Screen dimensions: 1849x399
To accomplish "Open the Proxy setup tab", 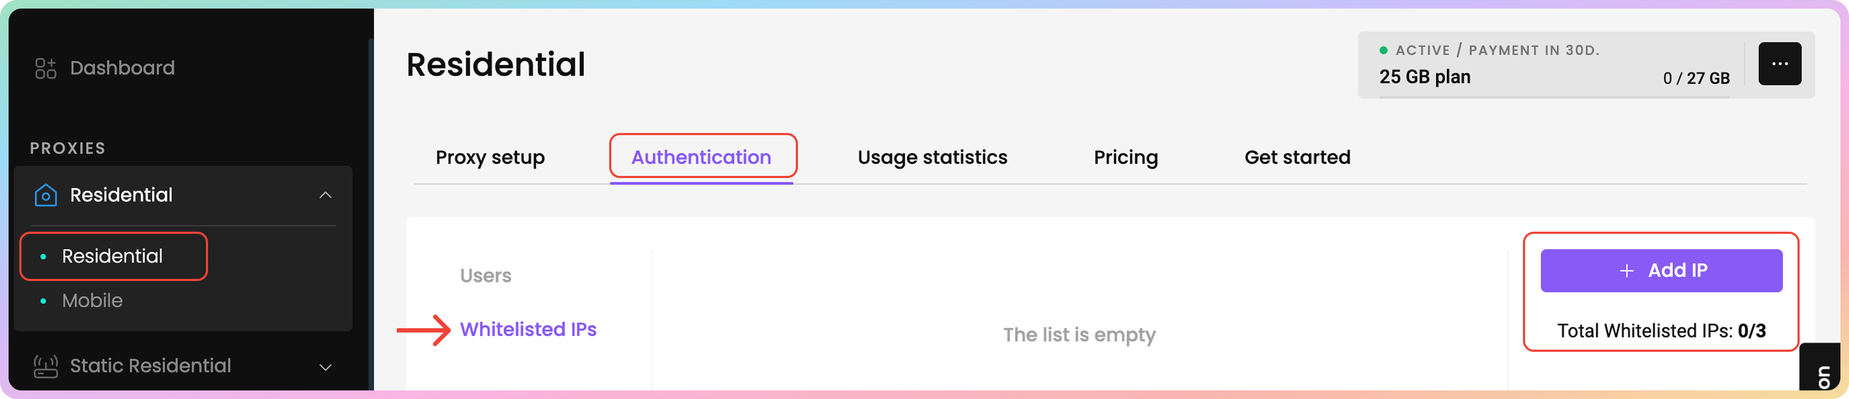I will 490,157.
